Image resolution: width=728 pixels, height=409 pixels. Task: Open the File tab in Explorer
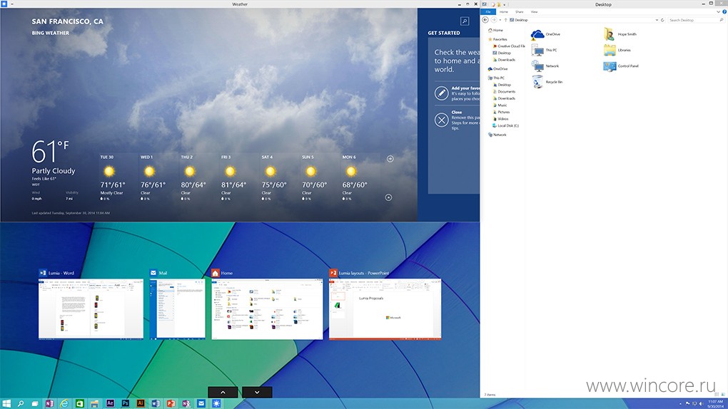[x=488, y=11]
